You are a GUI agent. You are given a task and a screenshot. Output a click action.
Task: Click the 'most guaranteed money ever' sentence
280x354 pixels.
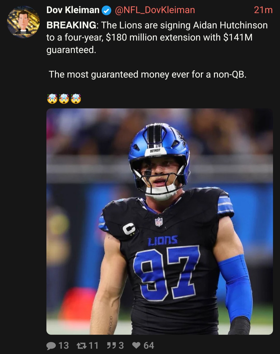[x=148, y=74]
